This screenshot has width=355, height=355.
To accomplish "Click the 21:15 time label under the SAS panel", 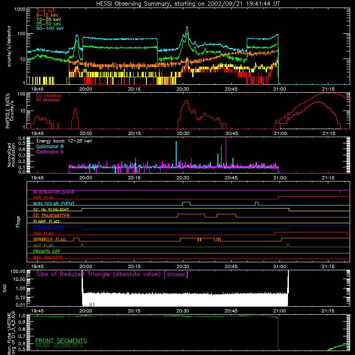I will [x=328, y=311].
